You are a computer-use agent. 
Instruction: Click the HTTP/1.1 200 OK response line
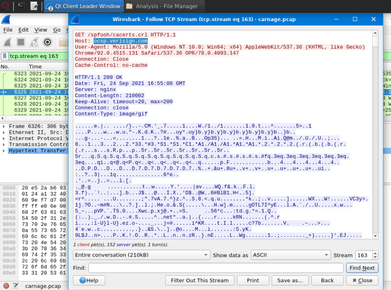(x=99, y=77)
